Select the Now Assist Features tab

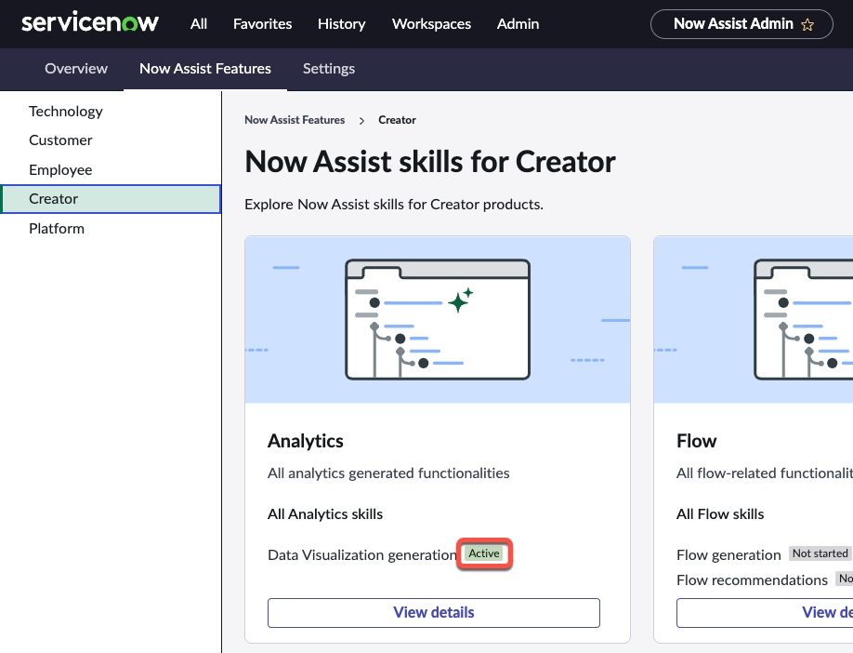(x=205, y=69)
